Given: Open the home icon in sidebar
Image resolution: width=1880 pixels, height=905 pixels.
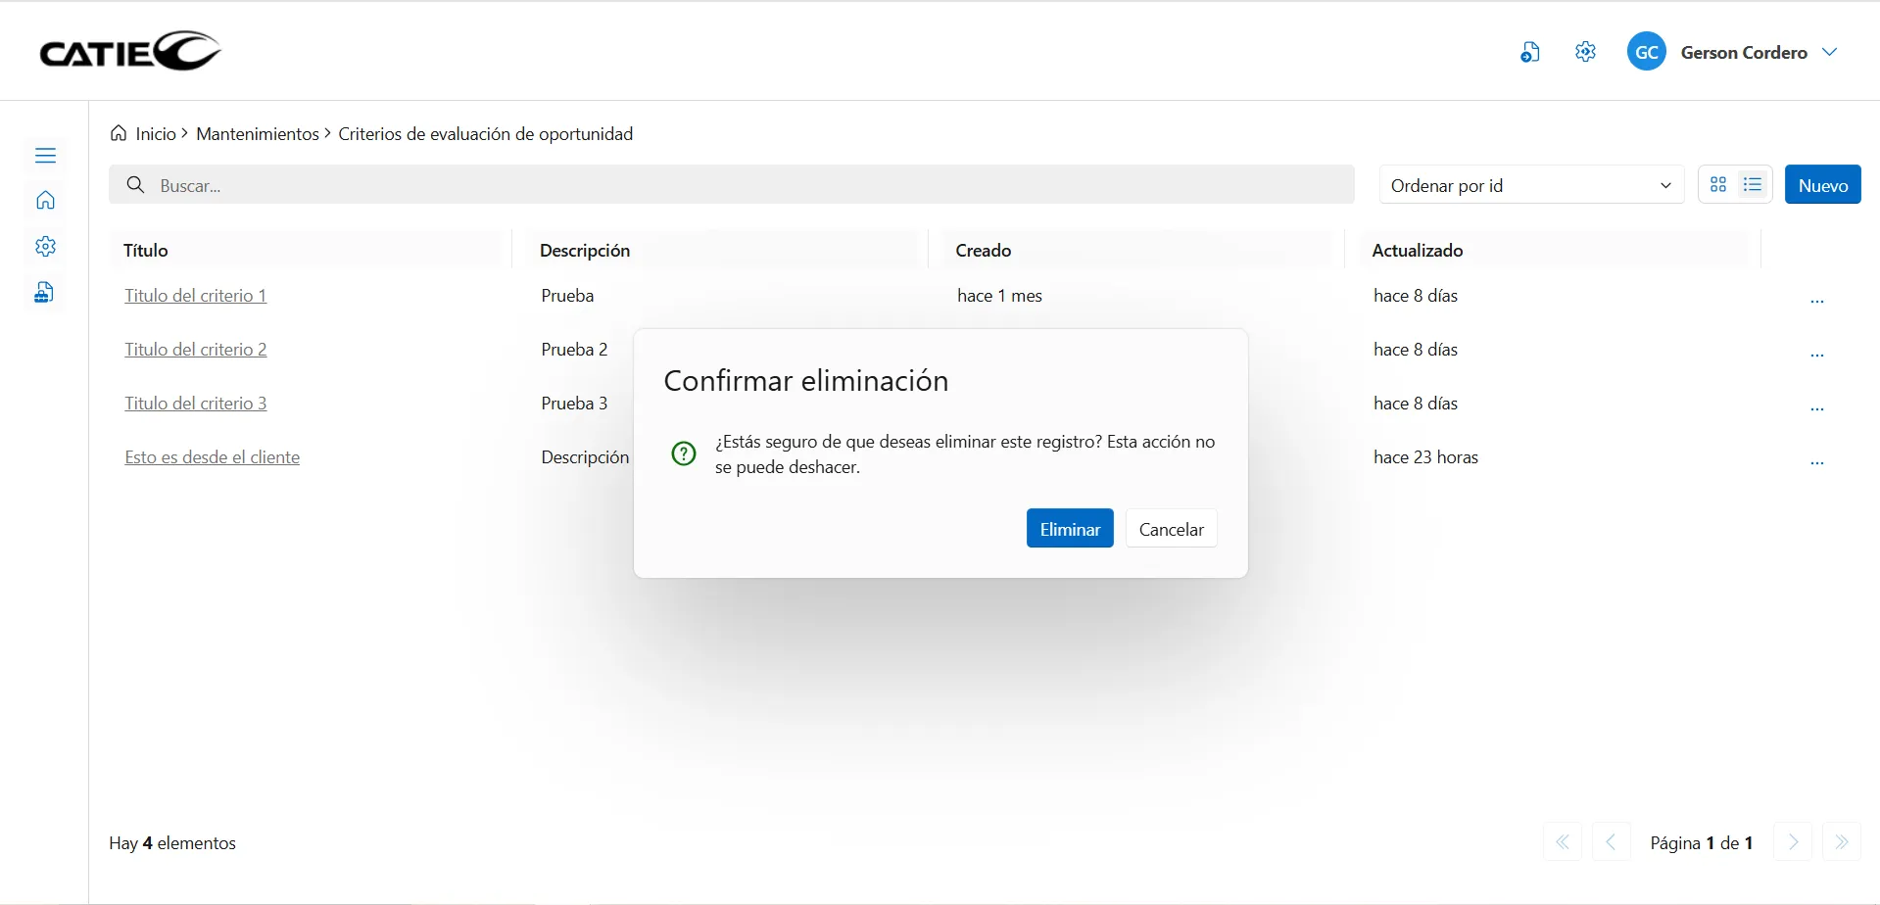Looking at the screenshot, I should (x=45, y=201).
